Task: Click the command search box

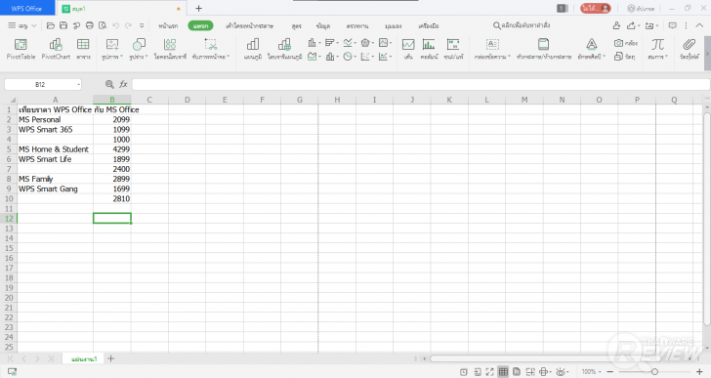Action: 522,25
